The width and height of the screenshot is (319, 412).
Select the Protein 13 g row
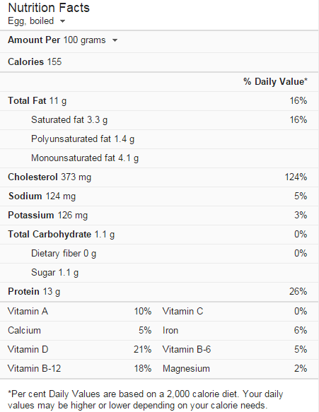(x=159, y=292)
